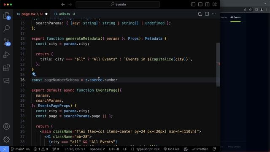Click browser share icon
Screen dimensions: 270x152
point(245,10)
